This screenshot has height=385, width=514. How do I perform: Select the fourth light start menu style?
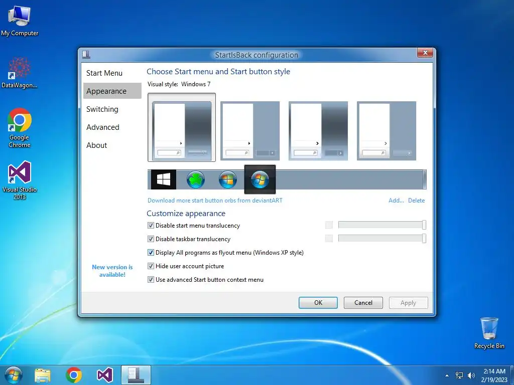pos(386,131)
